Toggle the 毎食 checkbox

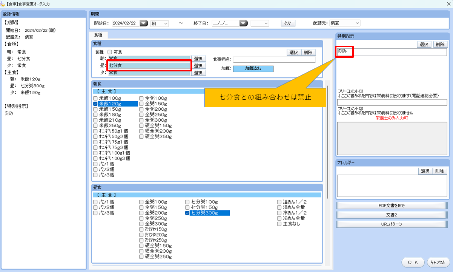(x=110, y=52)
